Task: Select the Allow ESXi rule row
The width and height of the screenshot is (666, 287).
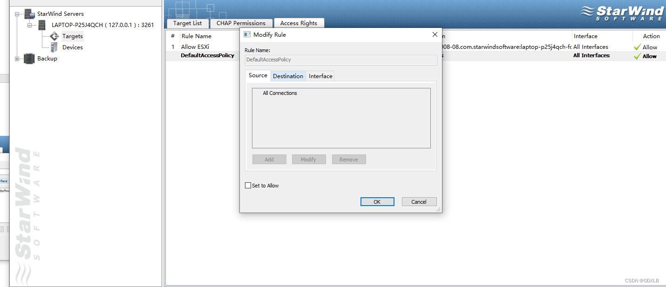Action: click(x=415, y=47)
